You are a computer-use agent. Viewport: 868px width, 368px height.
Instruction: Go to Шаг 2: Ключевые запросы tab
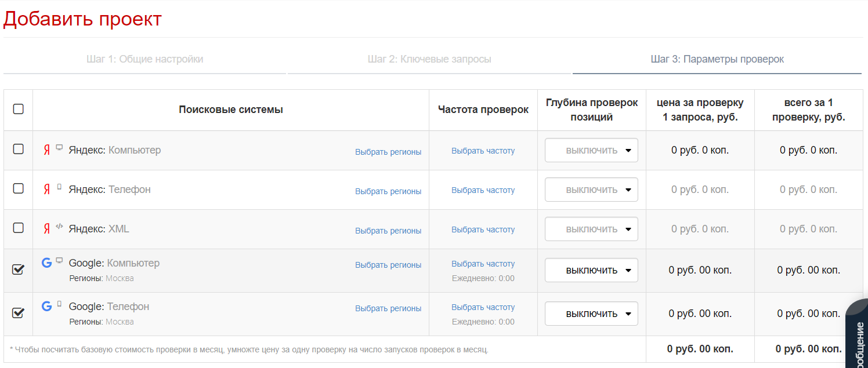[429, 59]
